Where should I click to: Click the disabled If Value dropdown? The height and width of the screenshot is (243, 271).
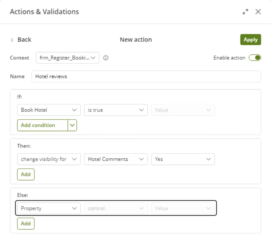[183, 110]
